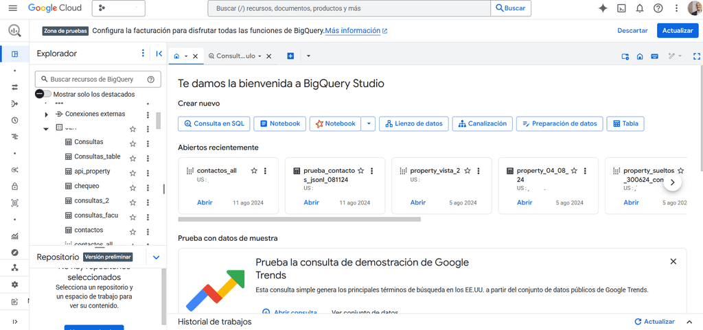Click search help icon in Explorer search box
Image resolution: width=703 pixels, height=330 pixels.
pos(151,80)
